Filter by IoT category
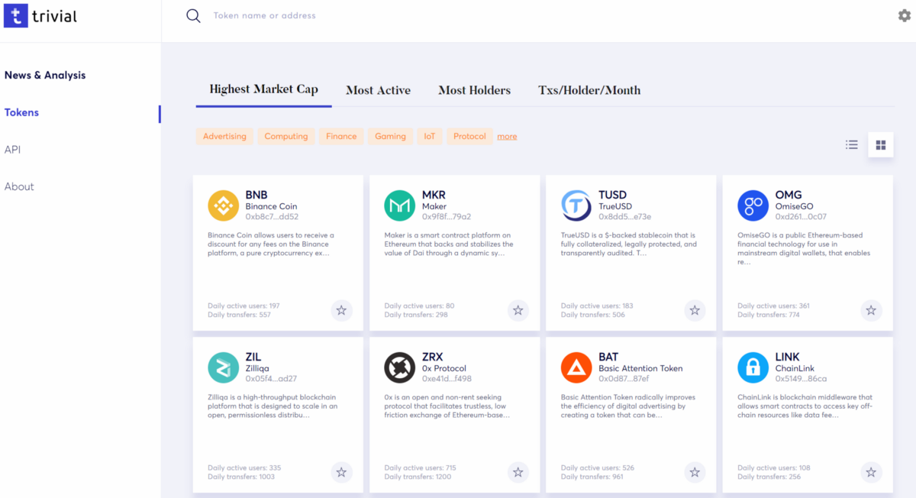916x498 pixels. [x=430, y=136]
